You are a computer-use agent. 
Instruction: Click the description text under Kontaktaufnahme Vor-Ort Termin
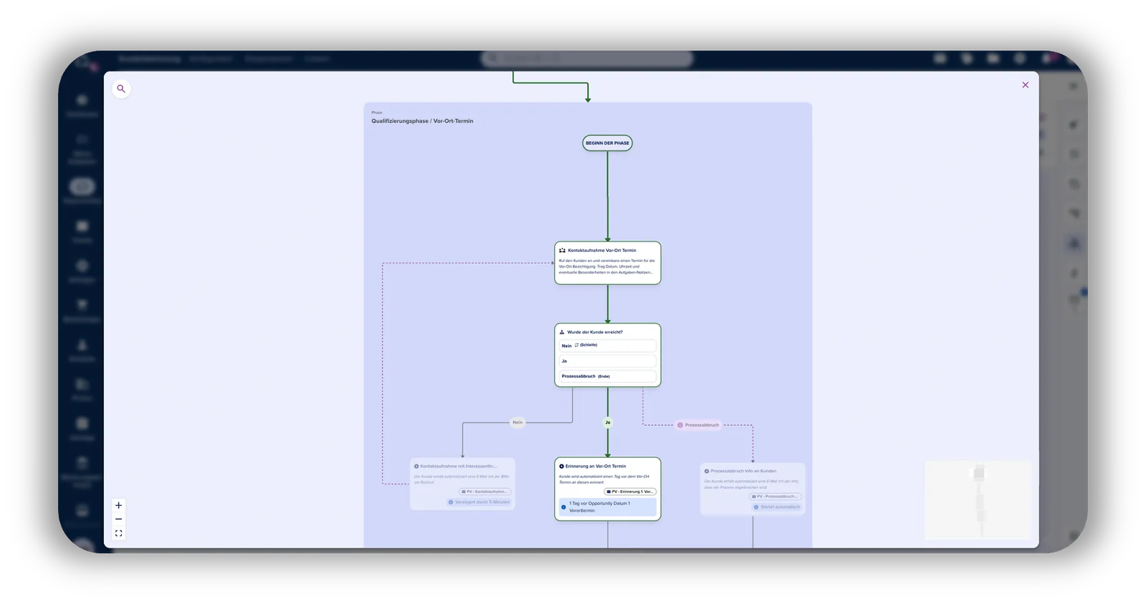click(607, 267)
